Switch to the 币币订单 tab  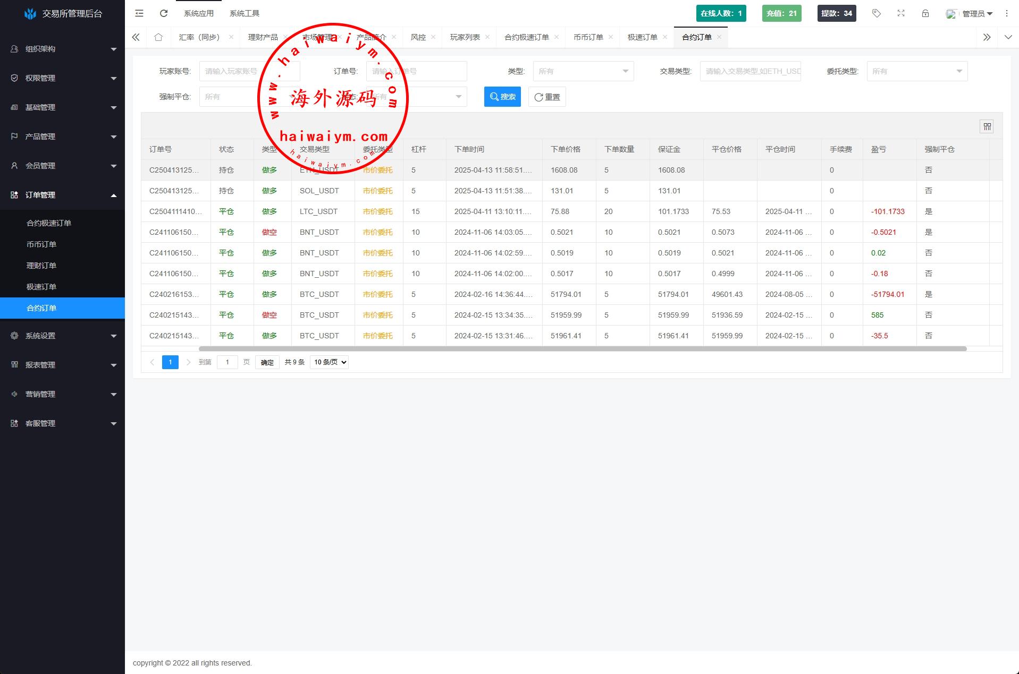click(x=588, y=37)
